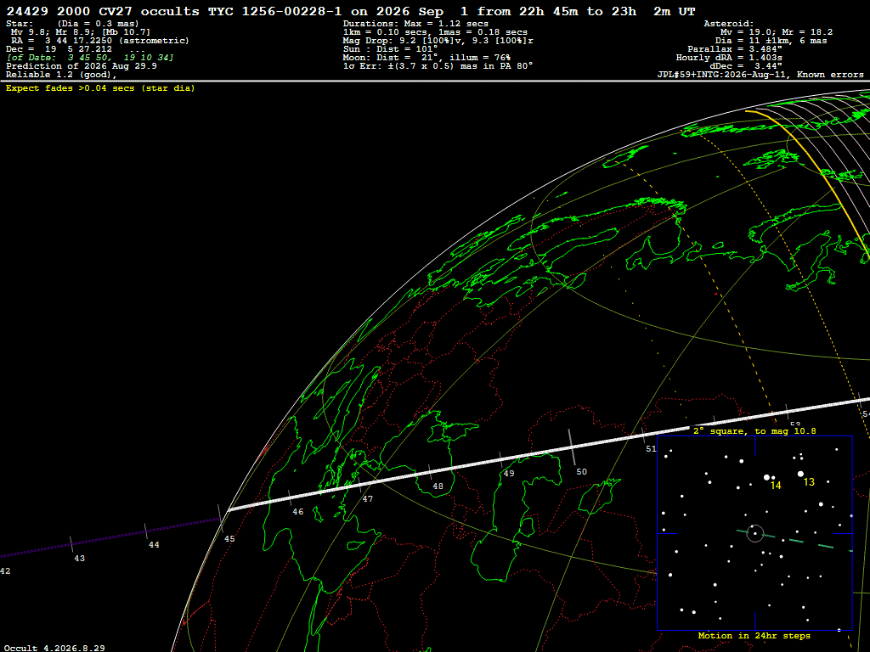This screenshot has width=870, height=652.
Task: Click minute marker 48 on the shadow path
Action: point(438,486)
